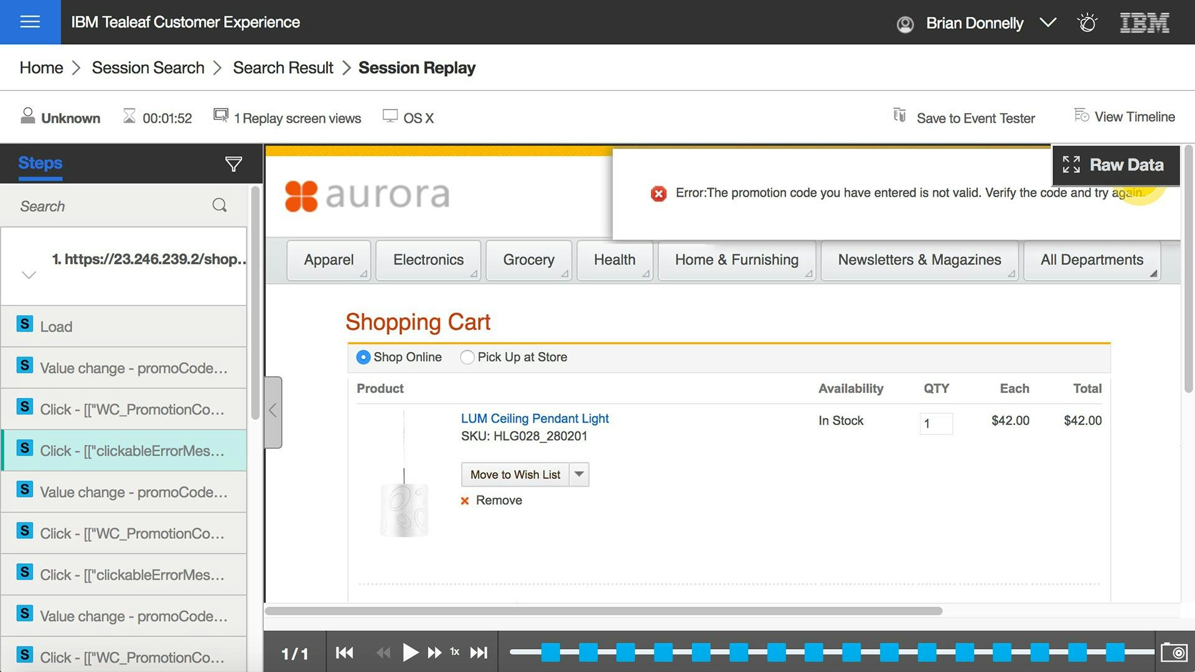The image size is (1195, 672).
Task: Toggle the 1x playback speed control
Action: [454, 652]
